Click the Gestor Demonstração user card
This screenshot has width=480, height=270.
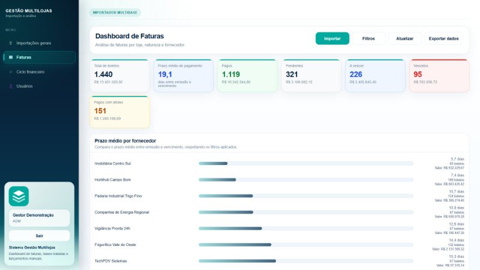(x=39, y=218)
